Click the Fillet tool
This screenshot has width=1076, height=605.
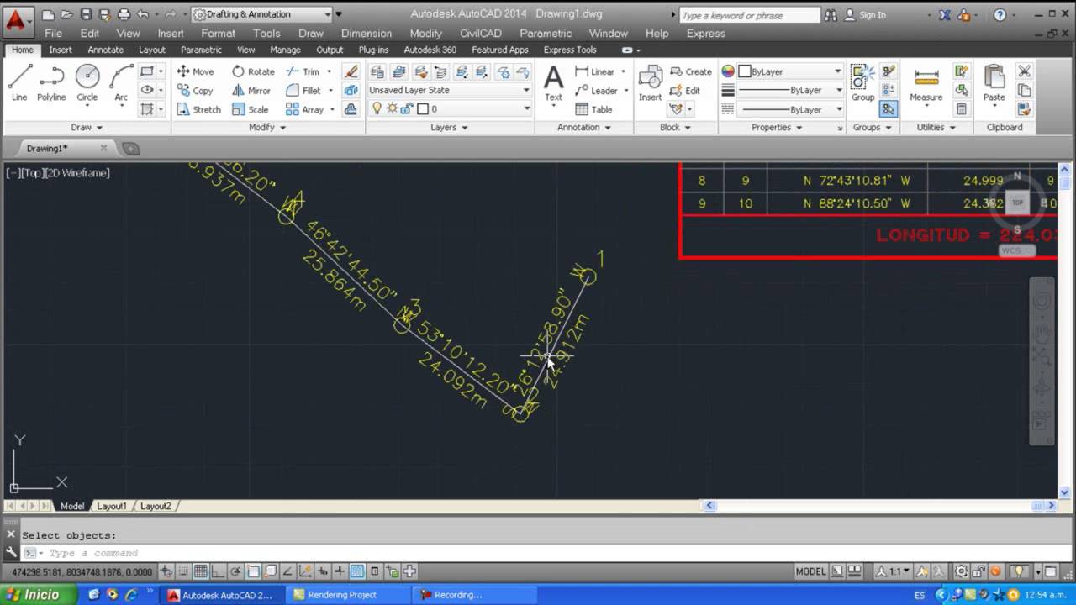(x=303, y=91)
